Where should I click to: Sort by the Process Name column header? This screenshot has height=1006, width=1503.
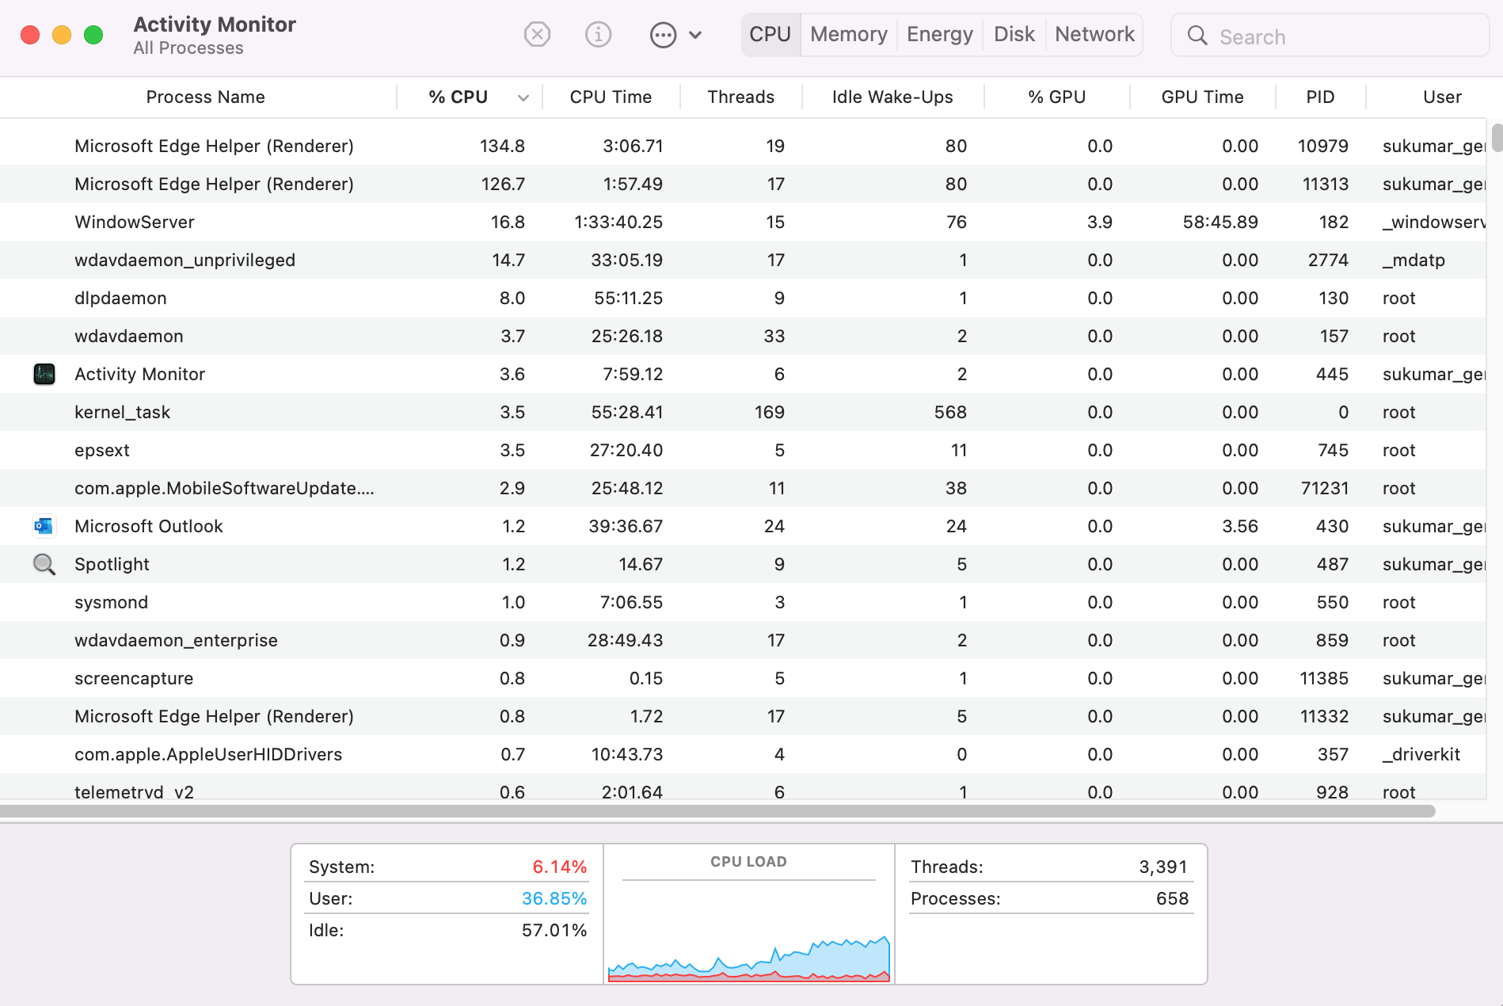(x=205, y=97)
